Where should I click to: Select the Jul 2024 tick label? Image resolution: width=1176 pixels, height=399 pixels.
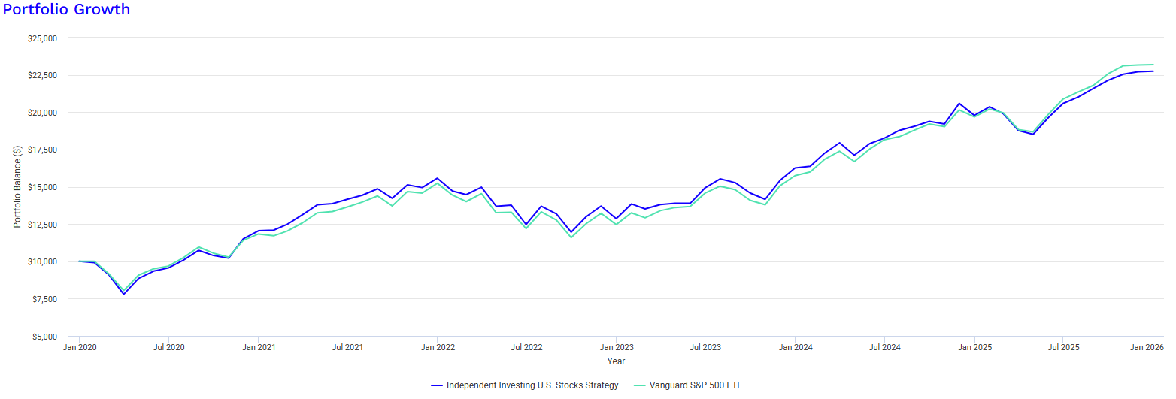click(x=884, y=348)
